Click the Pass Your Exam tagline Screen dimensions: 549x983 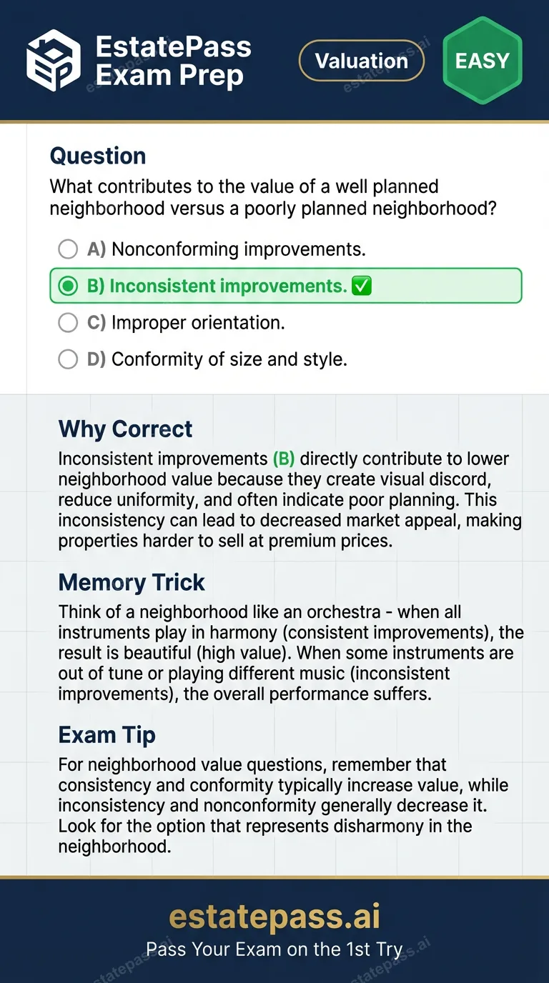coord(274,949)
